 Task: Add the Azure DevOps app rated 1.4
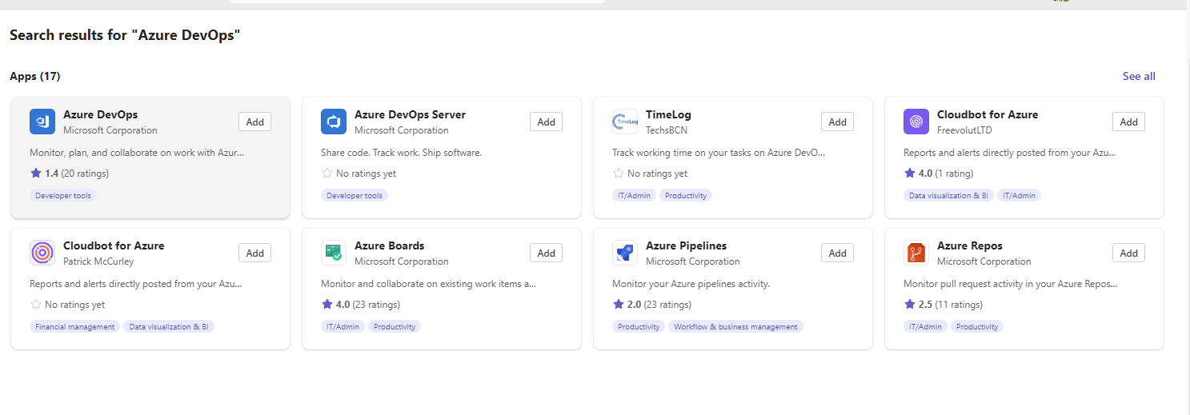(255, 122)
